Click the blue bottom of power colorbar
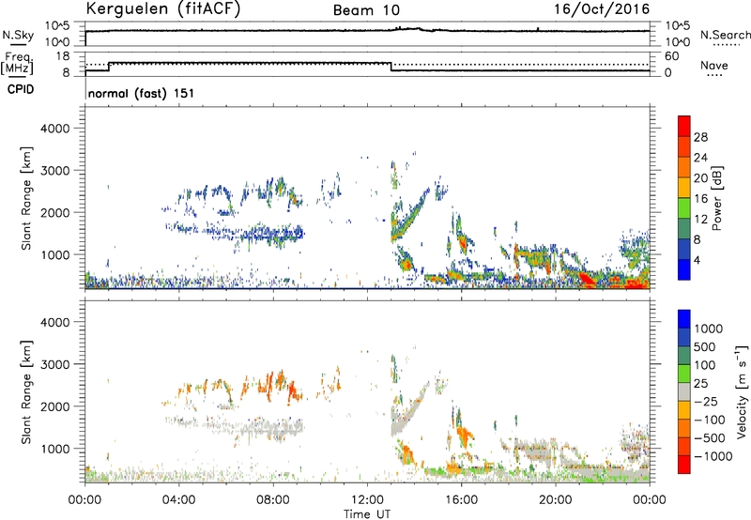Screen dimensions: 751x520 684,269
